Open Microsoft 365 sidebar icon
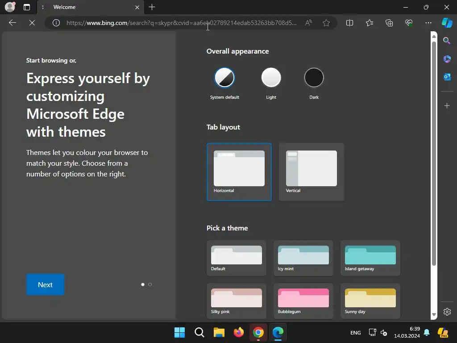 (447, 59)
